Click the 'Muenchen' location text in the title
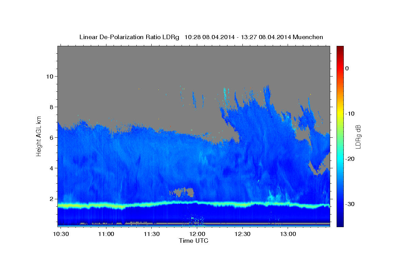This screenshot has width=408, height=272. [307, 37]
